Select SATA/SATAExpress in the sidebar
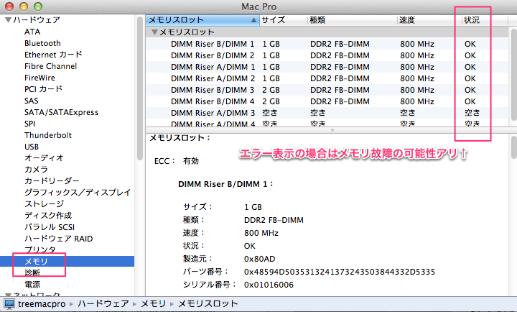Image resolution: width=517 pixels, height=312 pixels. [61, 112]
